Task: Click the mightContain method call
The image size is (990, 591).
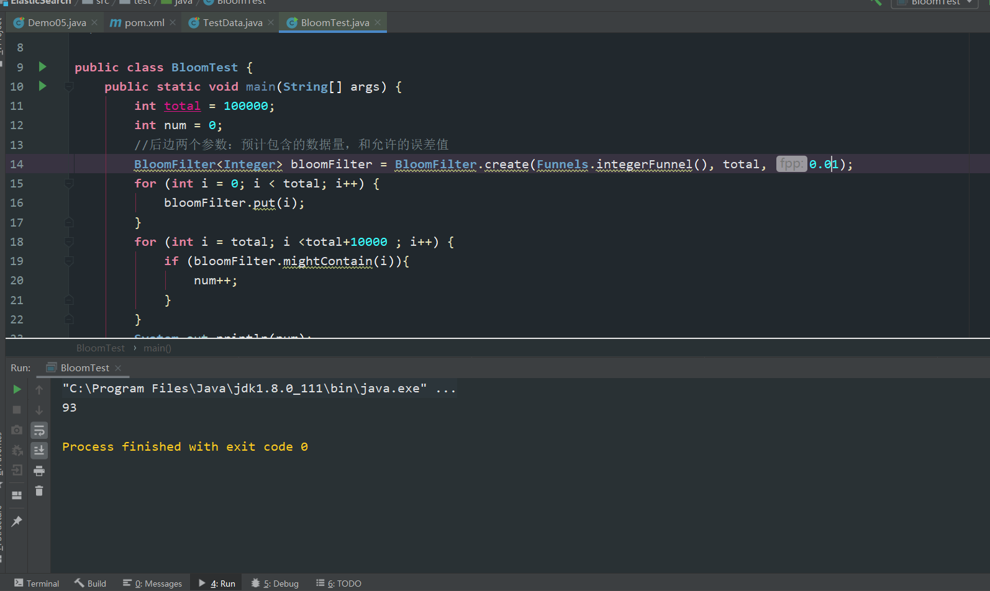Action: click(328, 261)
